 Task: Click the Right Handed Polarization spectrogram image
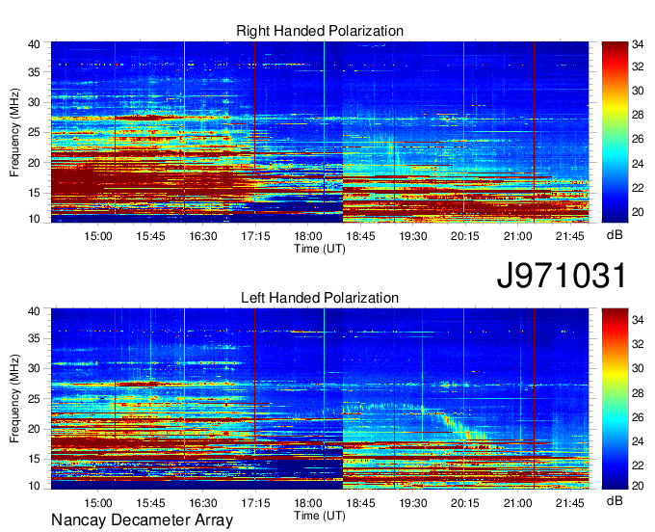coord(320,132)
